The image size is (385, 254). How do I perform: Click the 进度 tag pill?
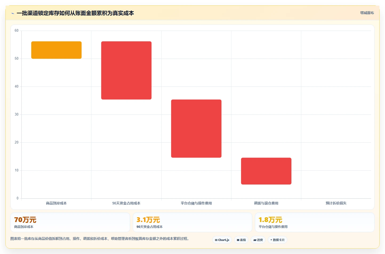coord(258,240)
